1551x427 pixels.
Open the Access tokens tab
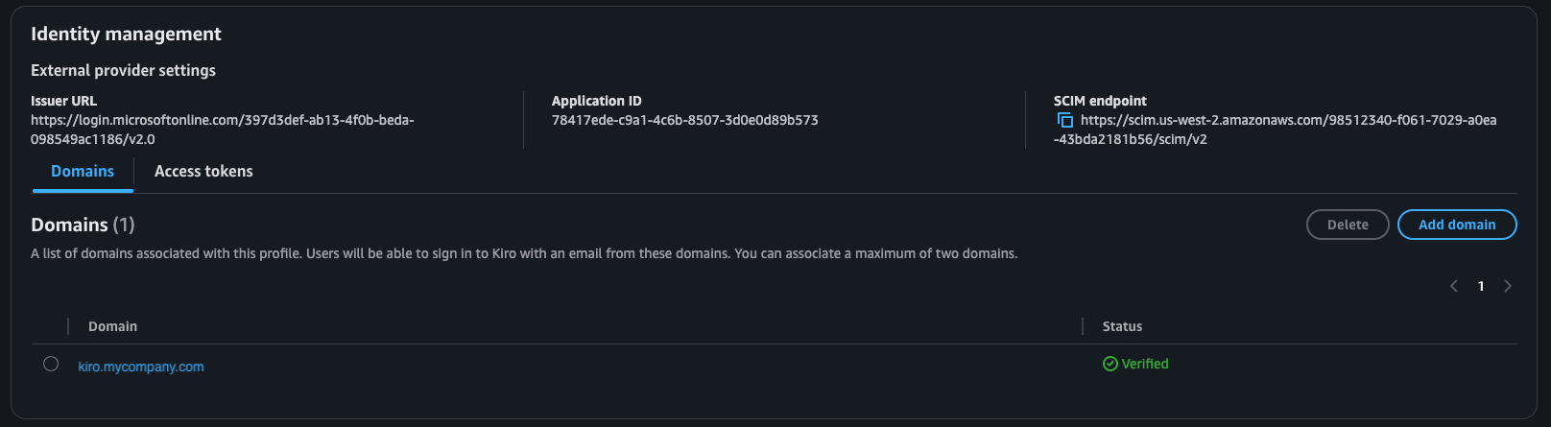click(203, 171)
